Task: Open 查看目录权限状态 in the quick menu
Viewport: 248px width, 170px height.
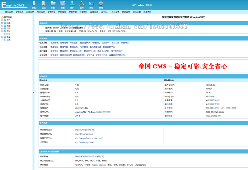Action: 117,55
